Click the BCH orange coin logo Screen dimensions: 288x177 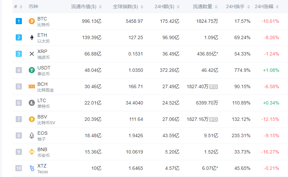coord(32,86)
